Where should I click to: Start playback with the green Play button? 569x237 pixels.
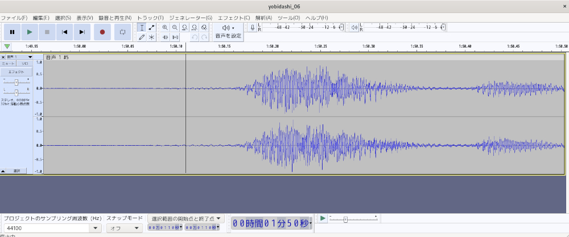pyautogui.click(x=30, y=32)
